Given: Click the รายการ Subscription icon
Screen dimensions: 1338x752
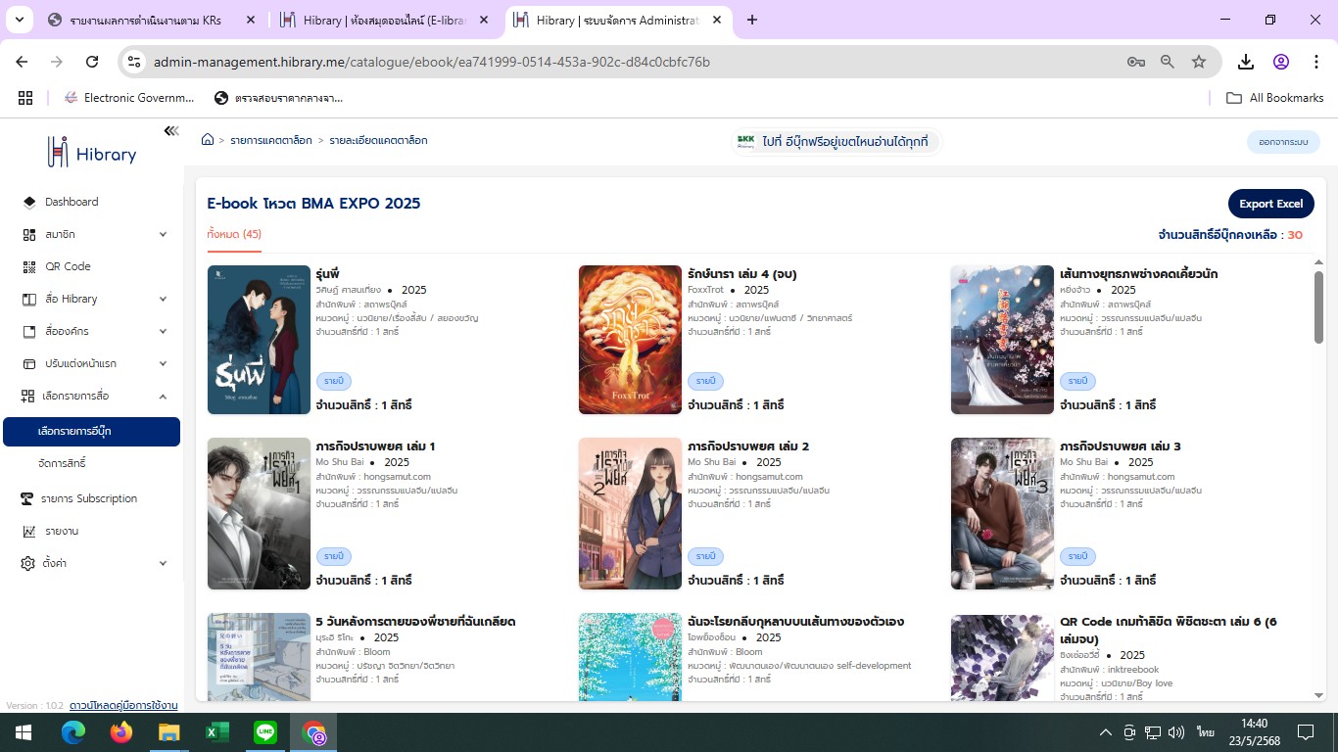Looking at the screenshot, I should click(x=27, y=498).
